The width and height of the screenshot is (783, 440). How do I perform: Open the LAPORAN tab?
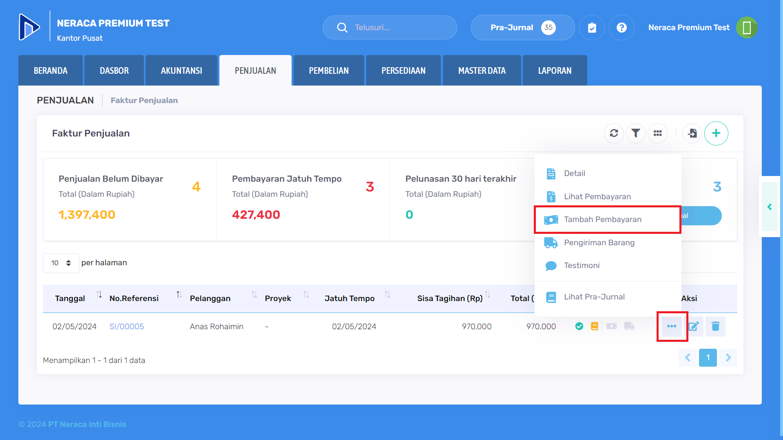(x=555, y=70)
